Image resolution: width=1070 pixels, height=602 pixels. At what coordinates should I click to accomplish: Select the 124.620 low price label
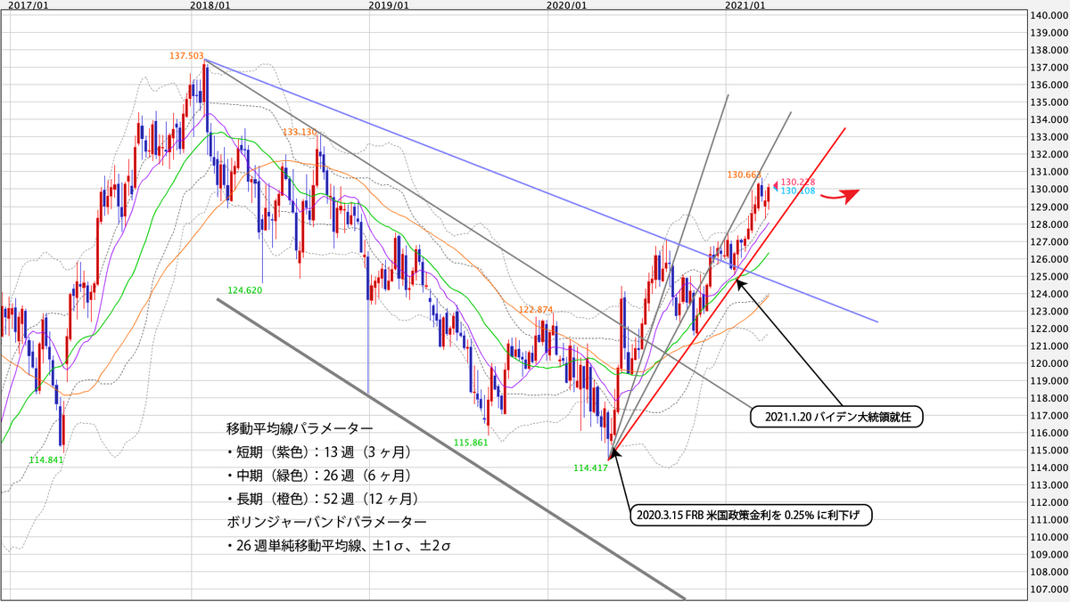pos(244,289)
